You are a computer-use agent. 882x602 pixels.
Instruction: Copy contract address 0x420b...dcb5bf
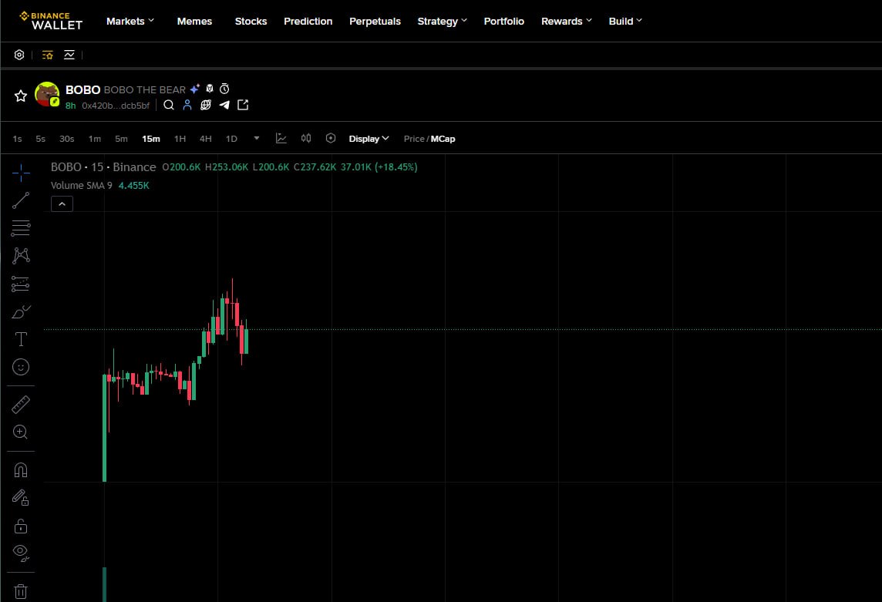click(116, 105)
